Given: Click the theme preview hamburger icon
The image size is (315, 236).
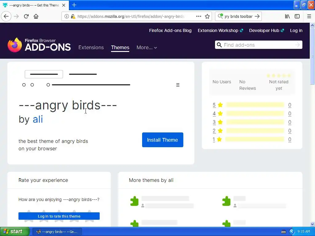Looking at the screenshot, I should coord(178,85).
